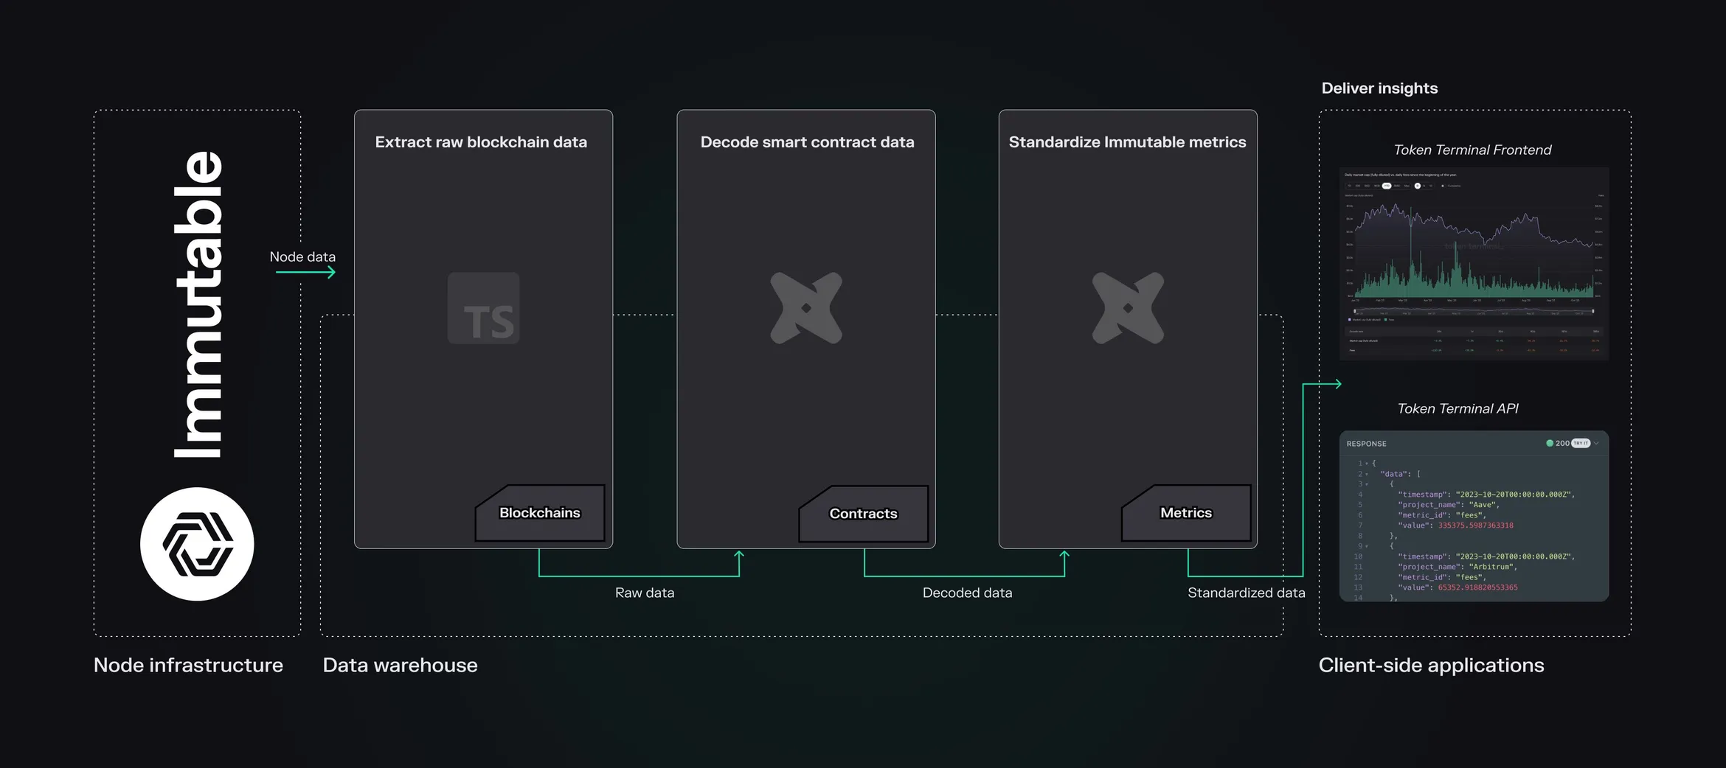1726x768 pixels.
Task: Select the Metrics folder tab
Action: click(1186, 513)
